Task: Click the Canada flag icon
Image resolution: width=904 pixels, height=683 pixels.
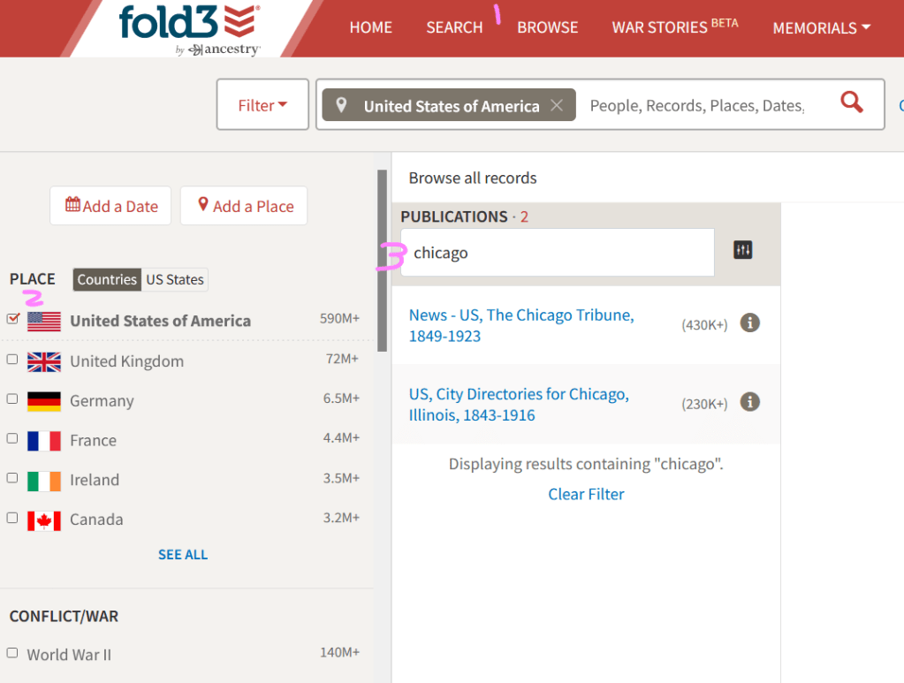Action: coord(44,520)
